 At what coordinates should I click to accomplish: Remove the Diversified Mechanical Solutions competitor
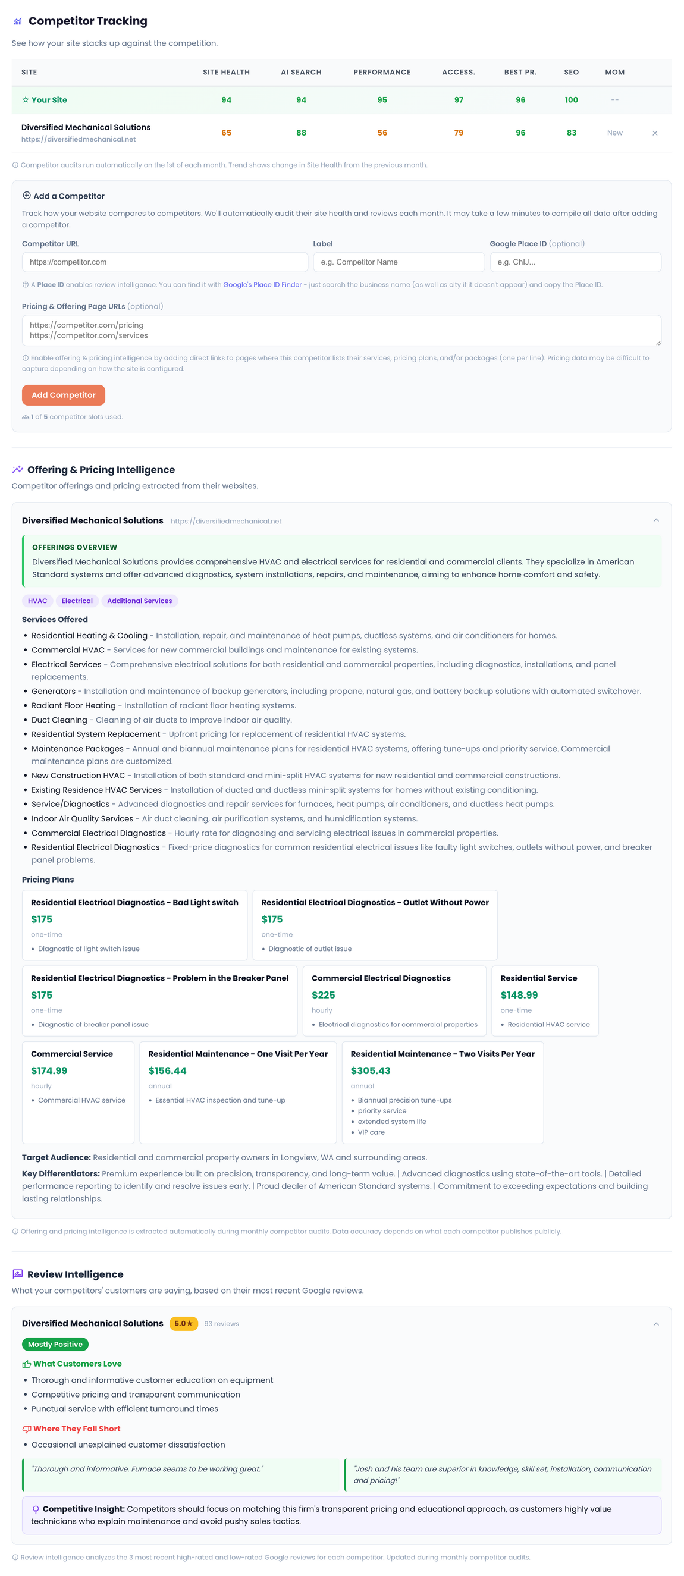click(655, 133)
